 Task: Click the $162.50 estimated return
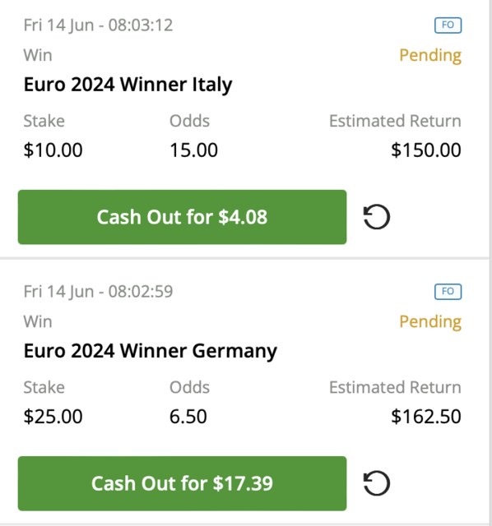click(426, 417)
